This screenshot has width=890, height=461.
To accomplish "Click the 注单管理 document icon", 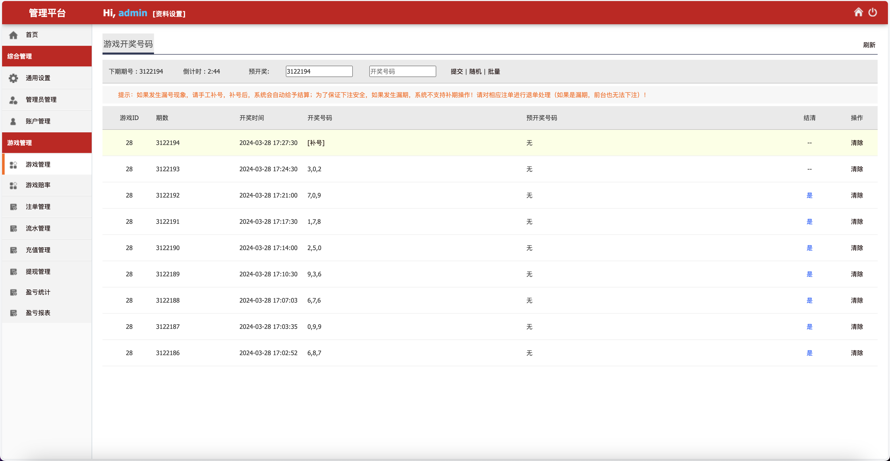I will (x=13, y=207).
